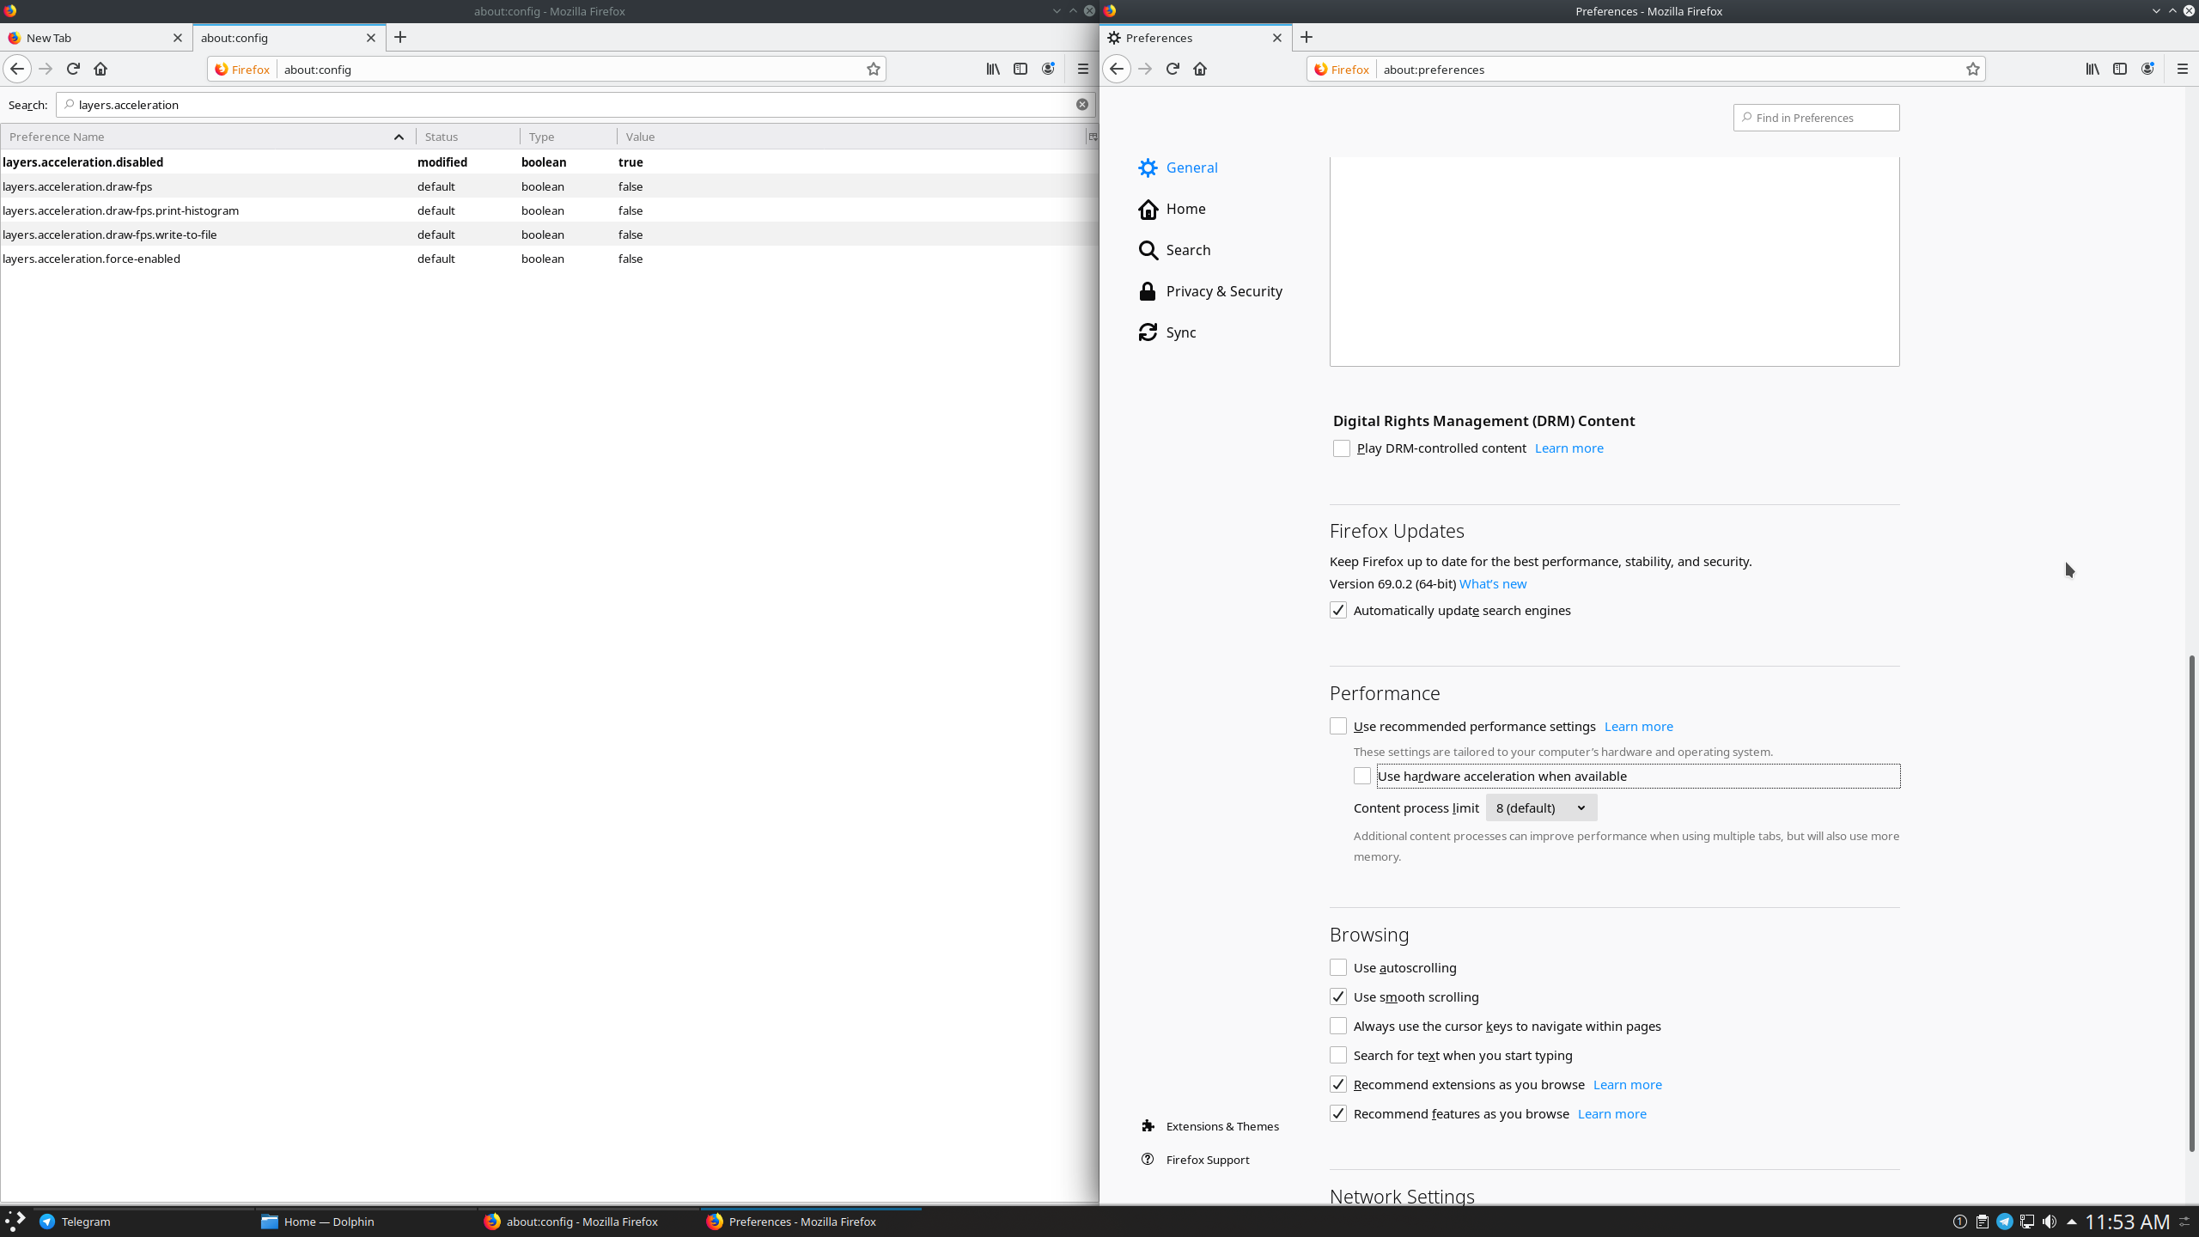The height and width of the screenshot is (1237, 2199).
Task: Open Privacy & Security preferences category
Action: coord(1223,291)
